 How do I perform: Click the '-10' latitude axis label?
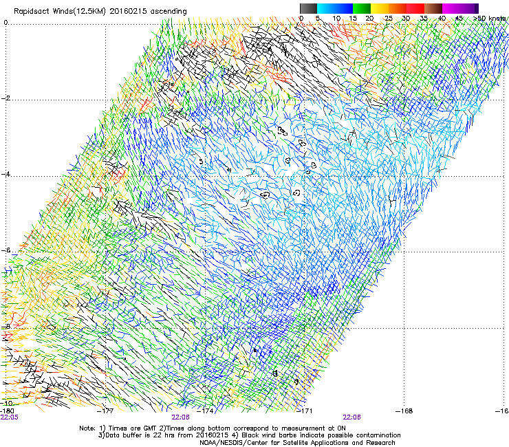[7, 403]
